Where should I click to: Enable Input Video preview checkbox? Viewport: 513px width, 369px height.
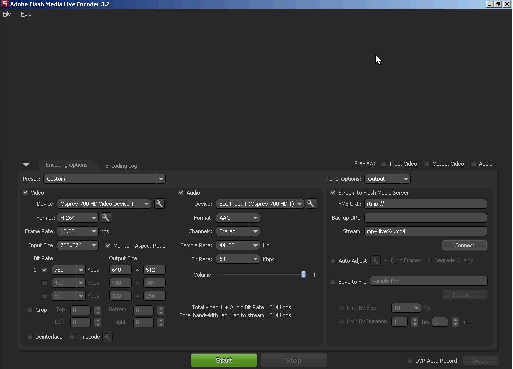click(384, 164)
